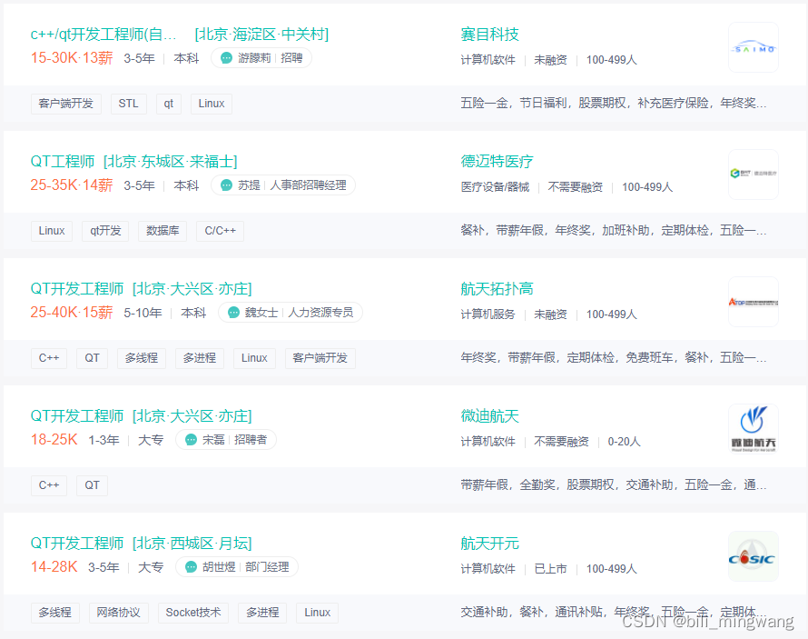Click the 德迈特医疗 company logo

click(x=753, y=175)
